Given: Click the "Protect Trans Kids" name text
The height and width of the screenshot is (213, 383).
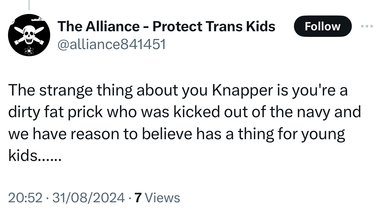Looking at the screenshot, I should tap(214, 26).
